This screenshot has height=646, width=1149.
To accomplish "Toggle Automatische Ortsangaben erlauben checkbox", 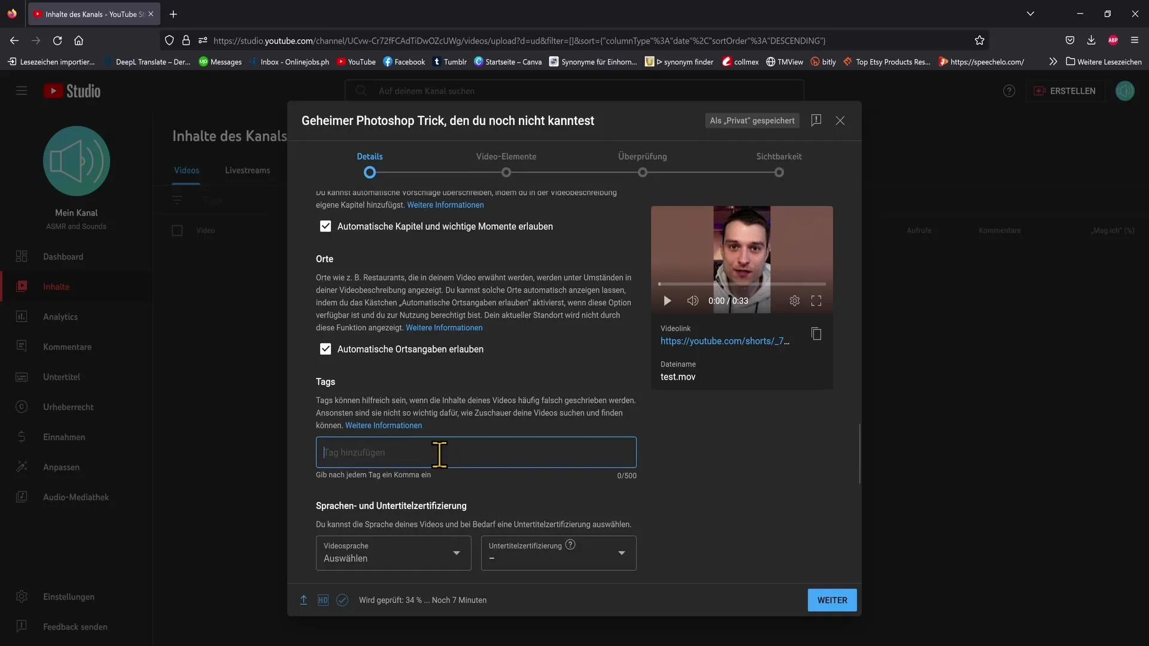I will [x=326, y=349].
